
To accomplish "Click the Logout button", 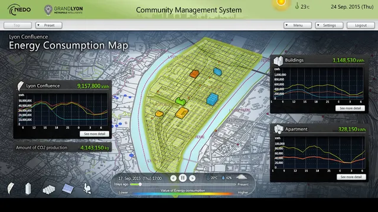I will point(361,25).
